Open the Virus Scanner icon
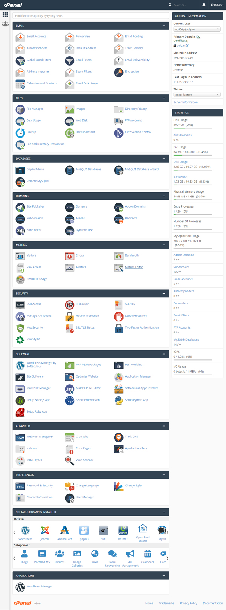226x610 pixels. (x=69, y=460)
